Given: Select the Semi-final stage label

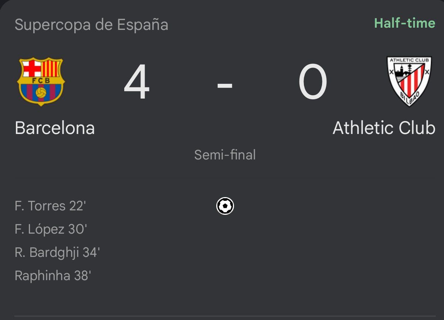Looking at the screenshot, I should coord(225,155).
